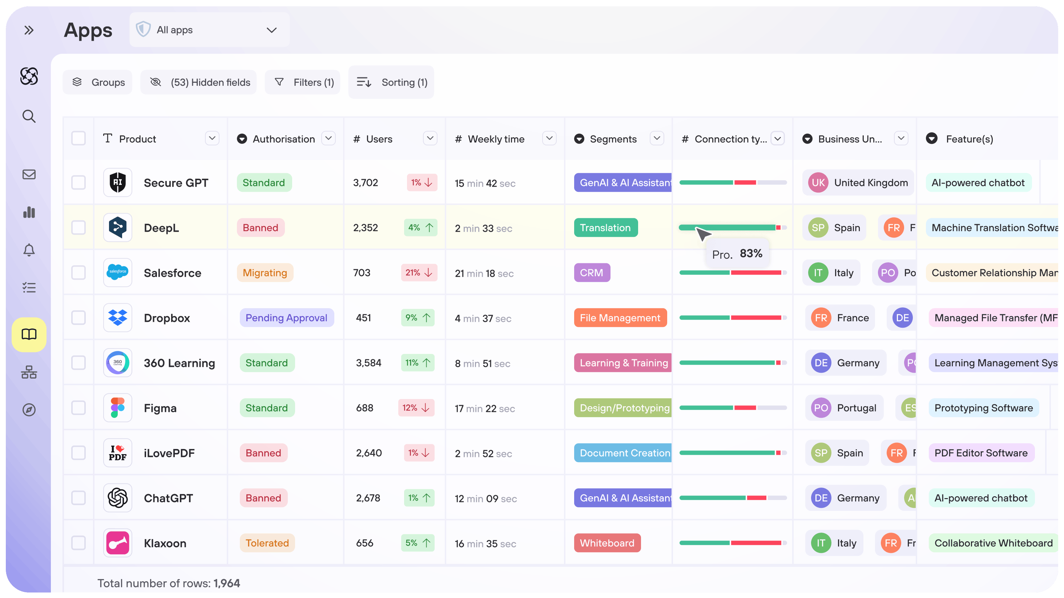Click the DeepL app logo icon
Image resolution: width=1064 pixels, height=598 pixels.
(118, 227)
